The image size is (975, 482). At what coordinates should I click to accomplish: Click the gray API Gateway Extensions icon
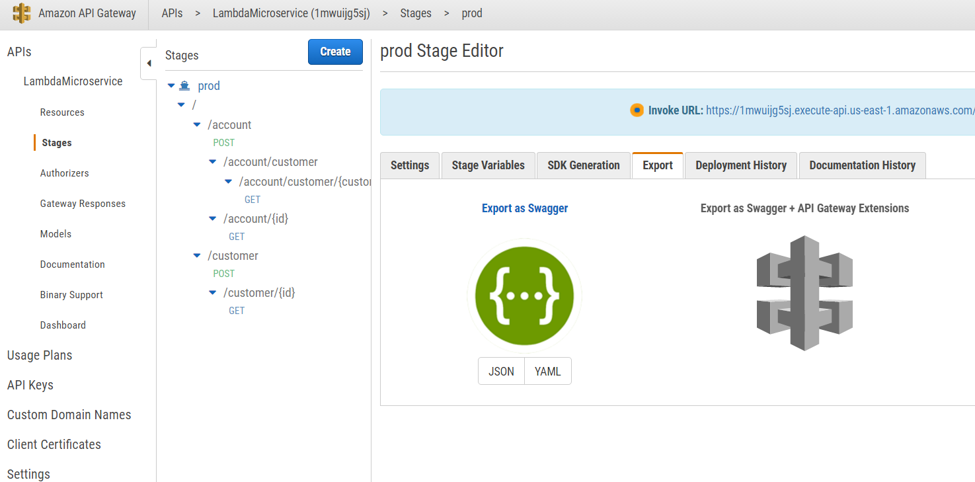[804, 293]
